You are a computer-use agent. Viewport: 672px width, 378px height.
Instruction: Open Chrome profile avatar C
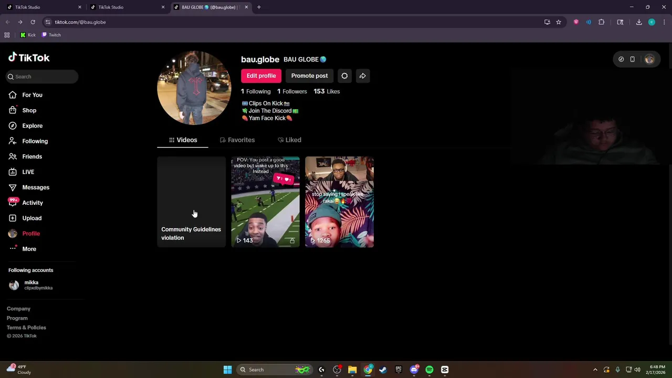pos(652,22)
